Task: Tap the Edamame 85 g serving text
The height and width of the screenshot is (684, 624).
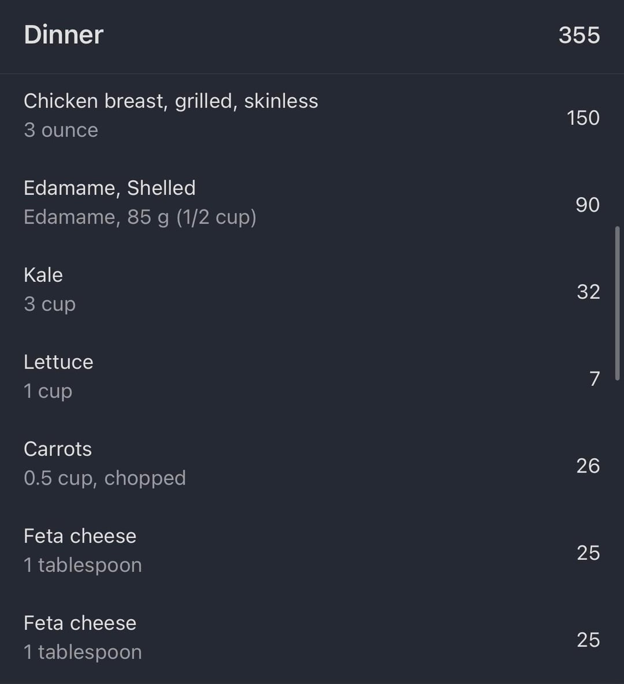Action: point(140,217)
